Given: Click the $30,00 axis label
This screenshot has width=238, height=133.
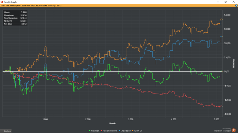Looking at the screenshot, I should (x=227, y=29).
